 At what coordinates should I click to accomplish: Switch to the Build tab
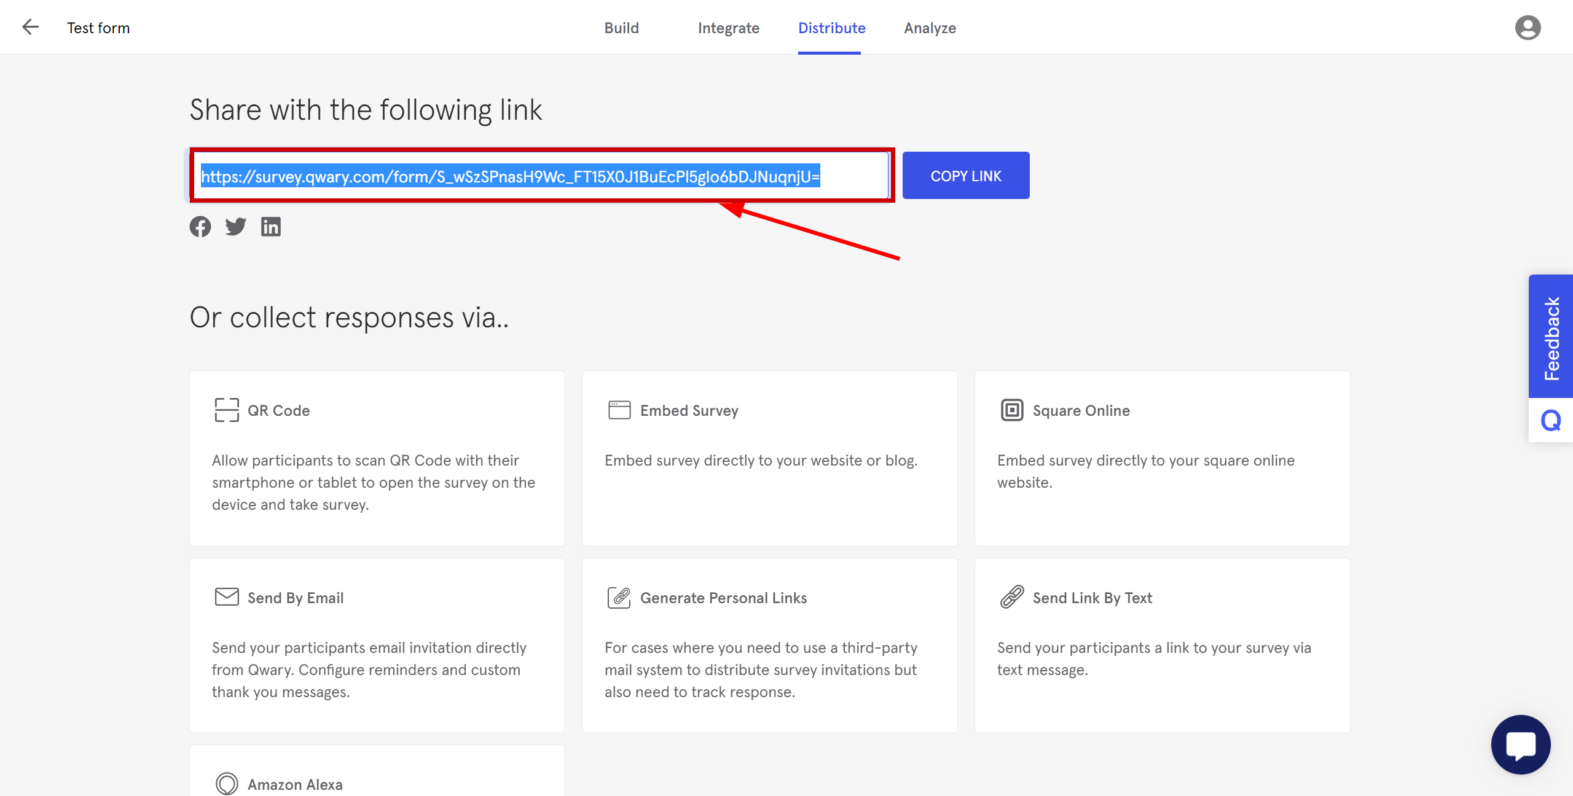click(x=621, y=28)
